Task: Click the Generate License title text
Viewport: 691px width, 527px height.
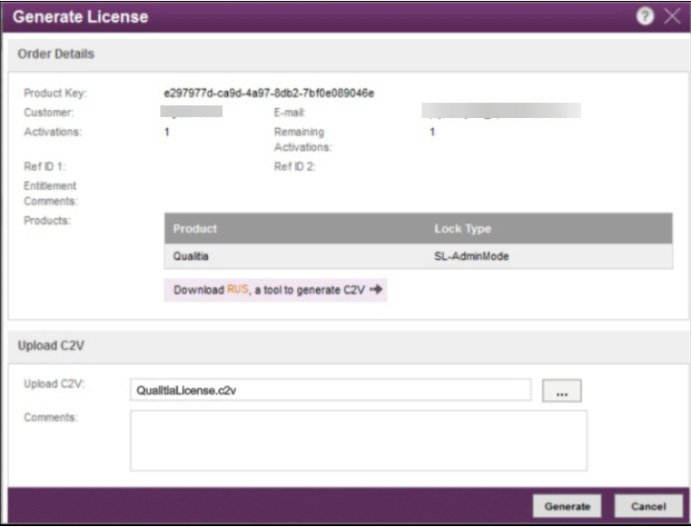Action: click(81, 17)
